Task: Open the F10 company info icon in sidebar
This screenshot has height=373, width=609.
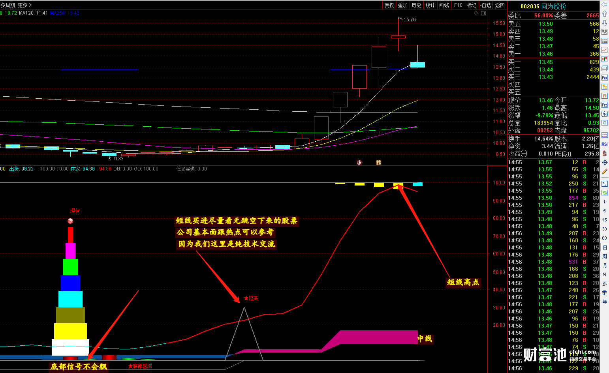Action: pyautogui.click(x=604, y=77)
